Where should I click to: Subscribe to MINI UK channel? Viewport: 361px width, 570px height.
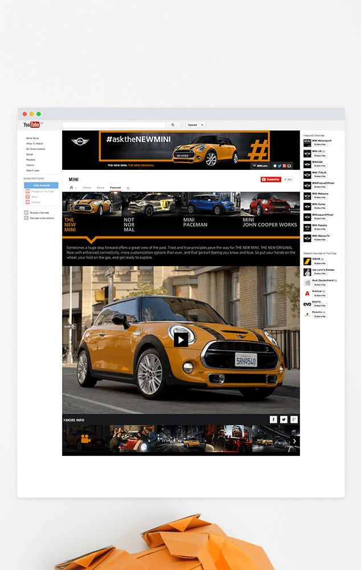[x=319, y=155]
